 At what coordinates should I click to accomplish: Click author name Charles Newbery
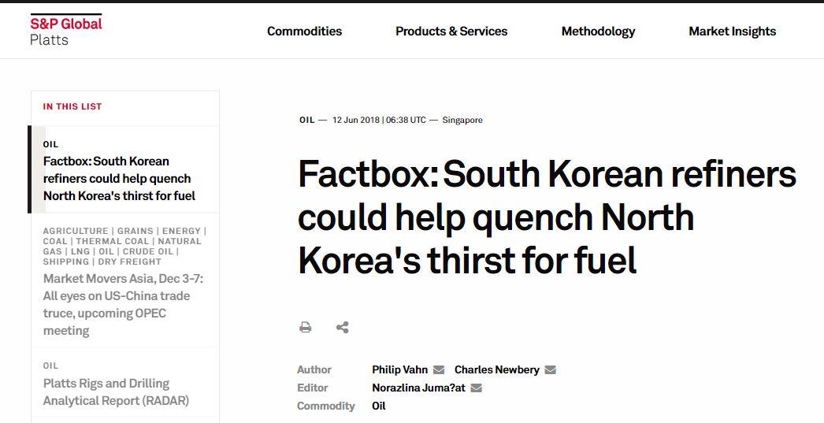[x=496, y=370]
